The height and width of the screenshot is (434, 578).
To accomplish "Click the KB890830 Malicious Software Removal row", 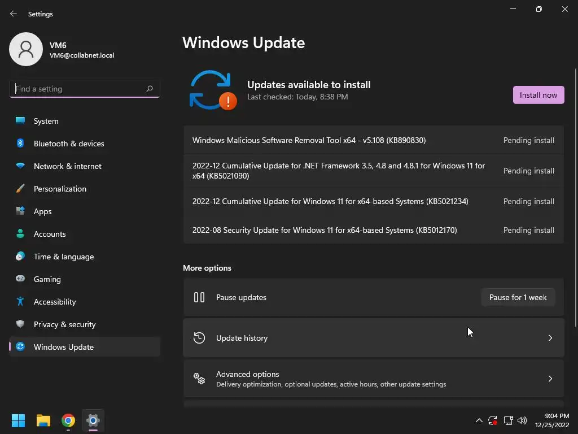I will (x=374, y=140).
